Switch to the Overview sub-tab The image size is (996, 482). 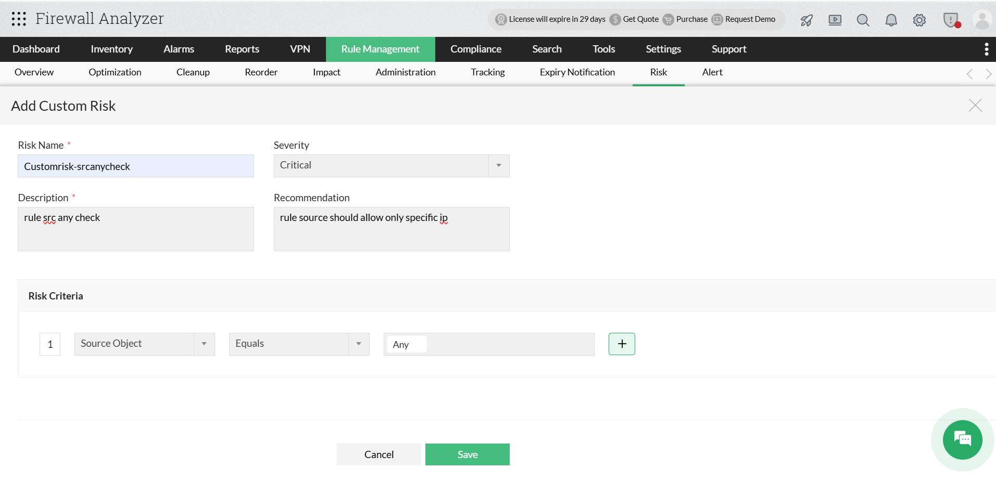click(34, 72)
